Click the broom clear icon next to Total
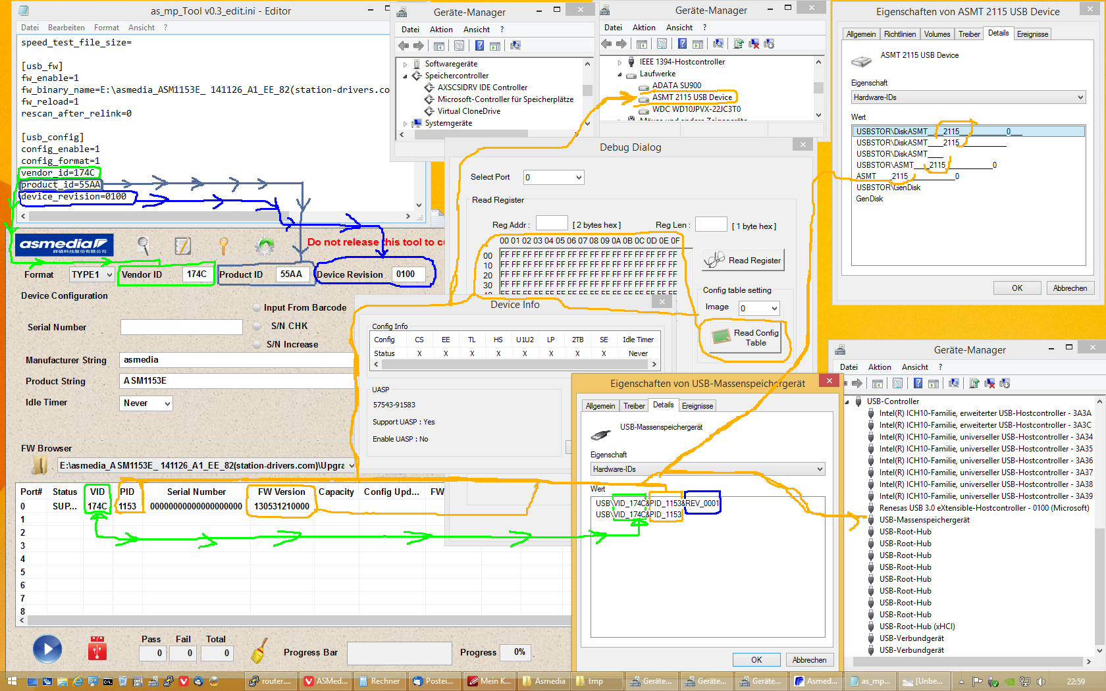 259,650
